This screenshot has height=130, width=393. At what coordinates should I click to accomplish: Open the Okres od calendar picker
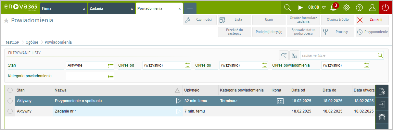point(187,65)
